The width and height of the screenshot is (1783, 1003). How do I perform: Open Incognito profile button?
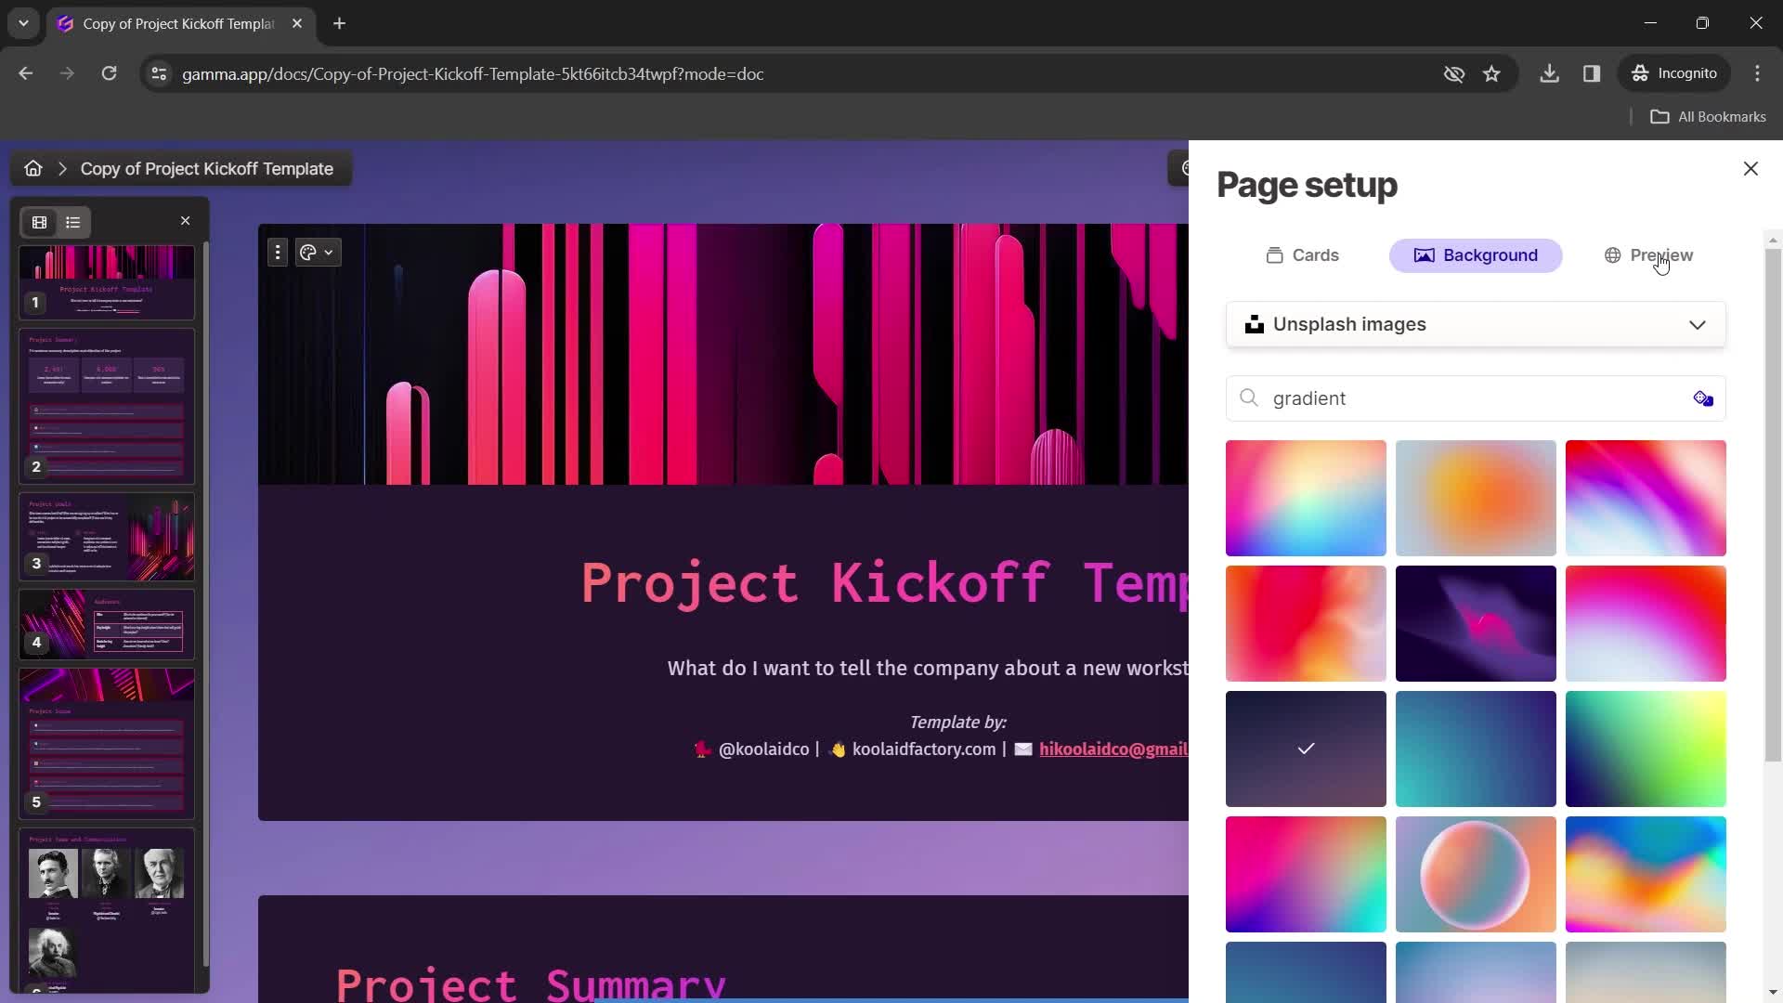1674,73
